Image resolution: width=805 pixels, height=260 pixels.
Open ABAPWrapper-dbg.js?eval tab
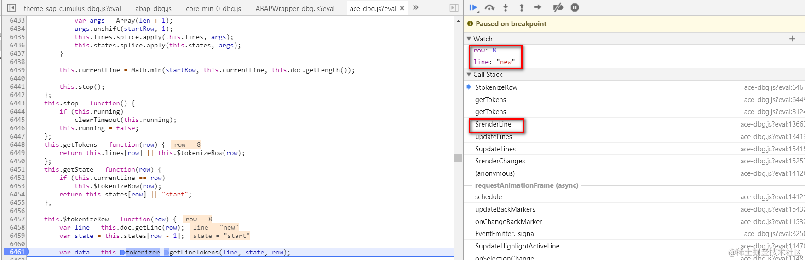click(295, 8)
